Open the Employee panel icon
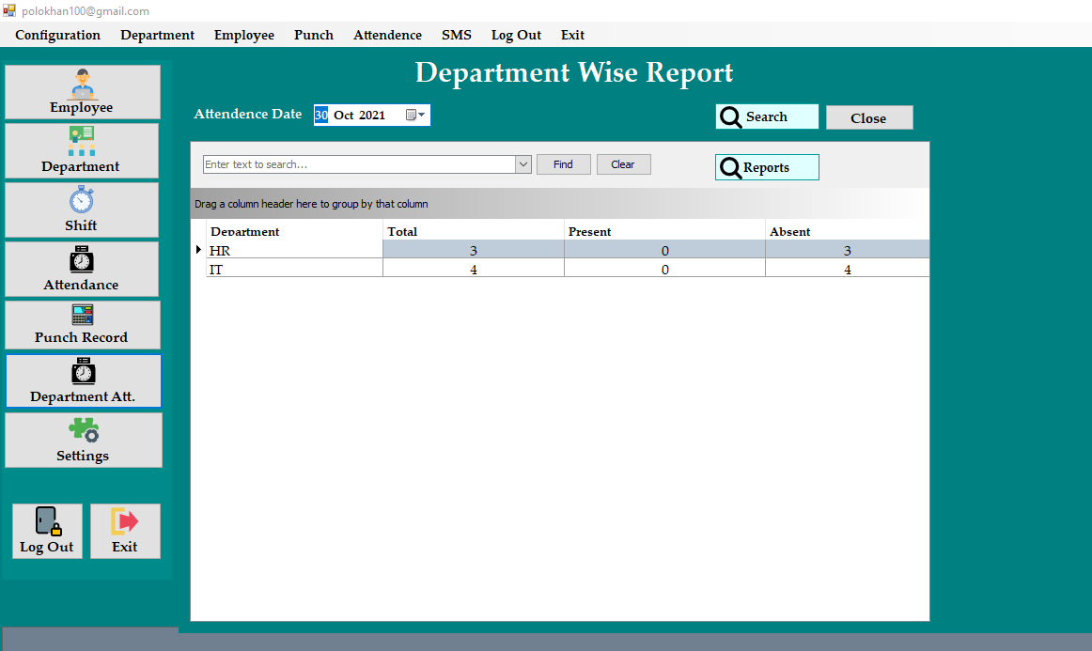This screenshot has height=651, width=1092. [x=81, y=84]
